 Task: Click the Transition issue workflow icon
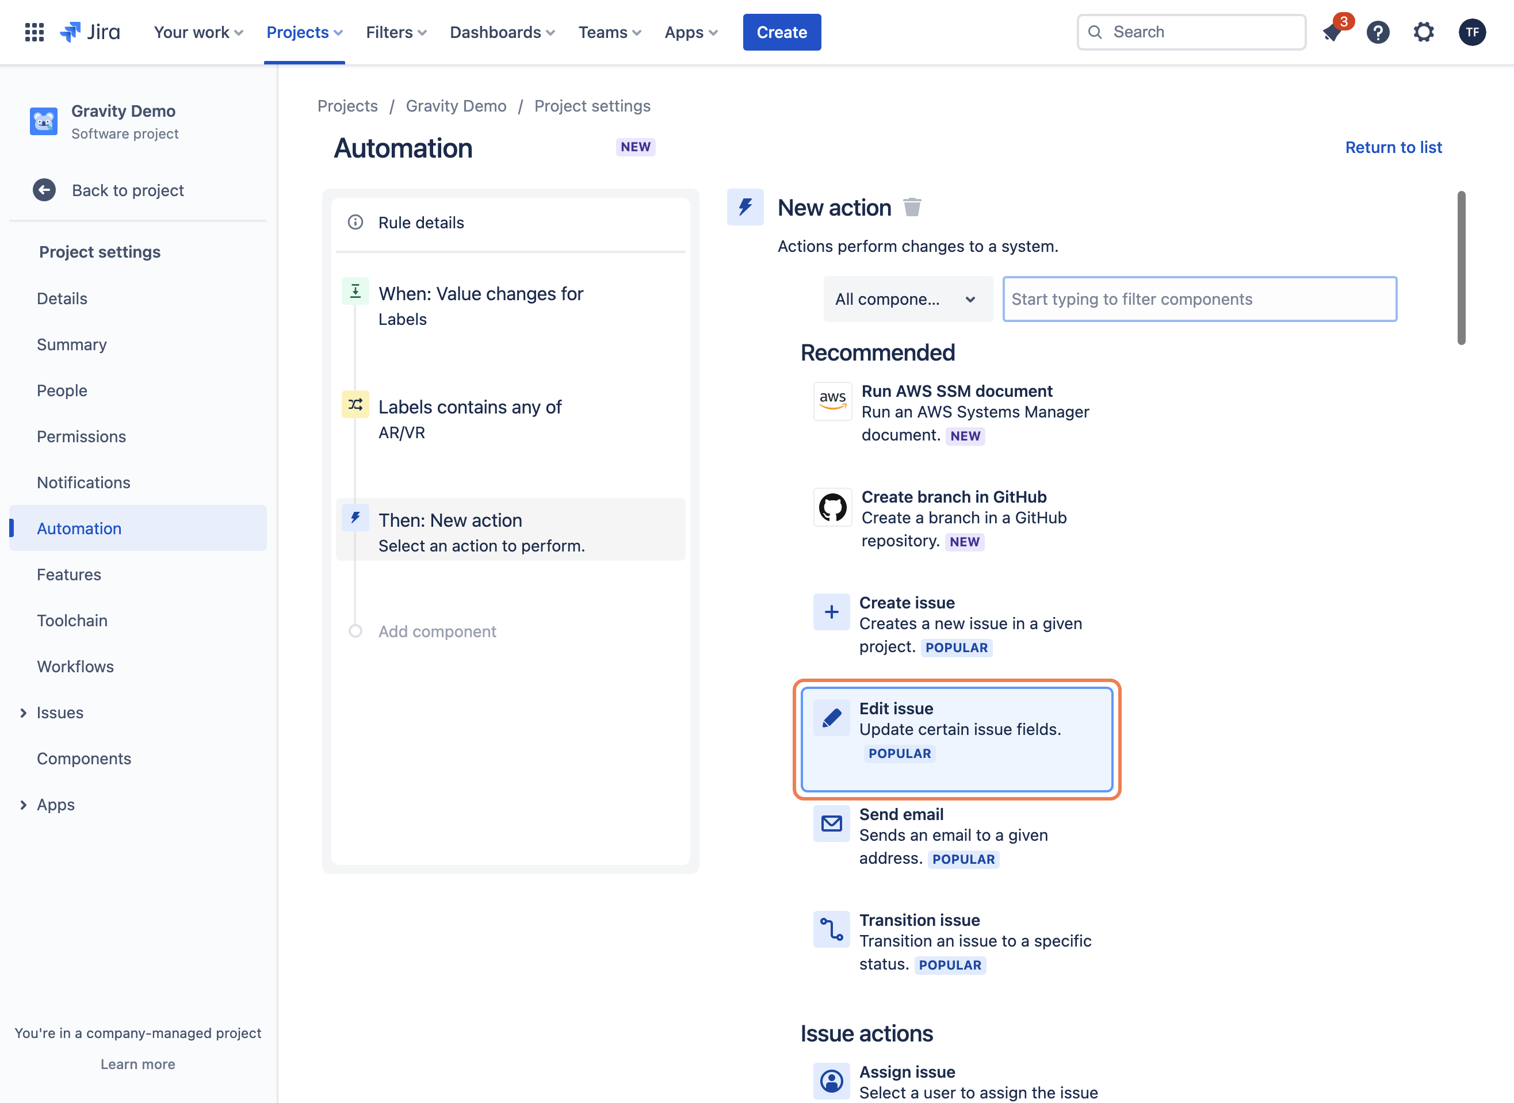click(x=831, y=929)
